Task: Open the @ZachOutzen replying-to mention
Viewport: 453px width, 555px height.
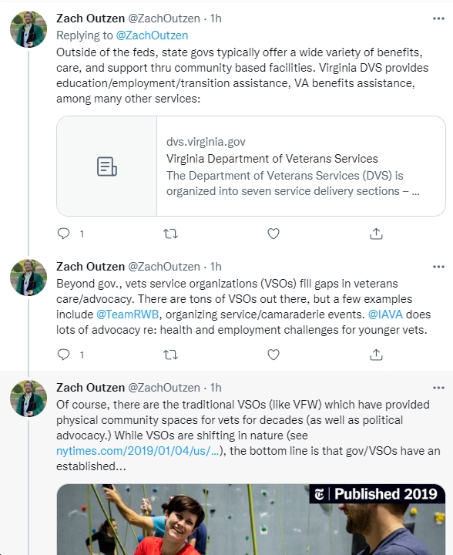Action: 152,35
